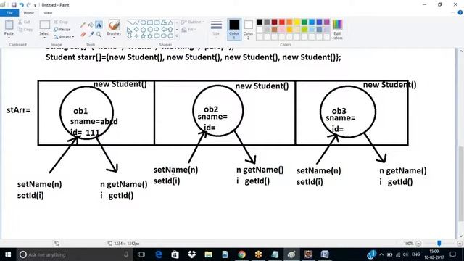
Task: Open the Rotate dropdown
Action: point(64,37)
